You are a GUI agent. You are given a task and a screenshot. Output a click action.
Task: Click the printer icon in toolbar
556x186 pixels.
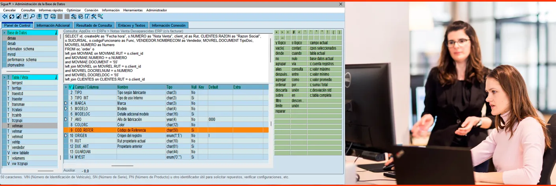point(53,17)
